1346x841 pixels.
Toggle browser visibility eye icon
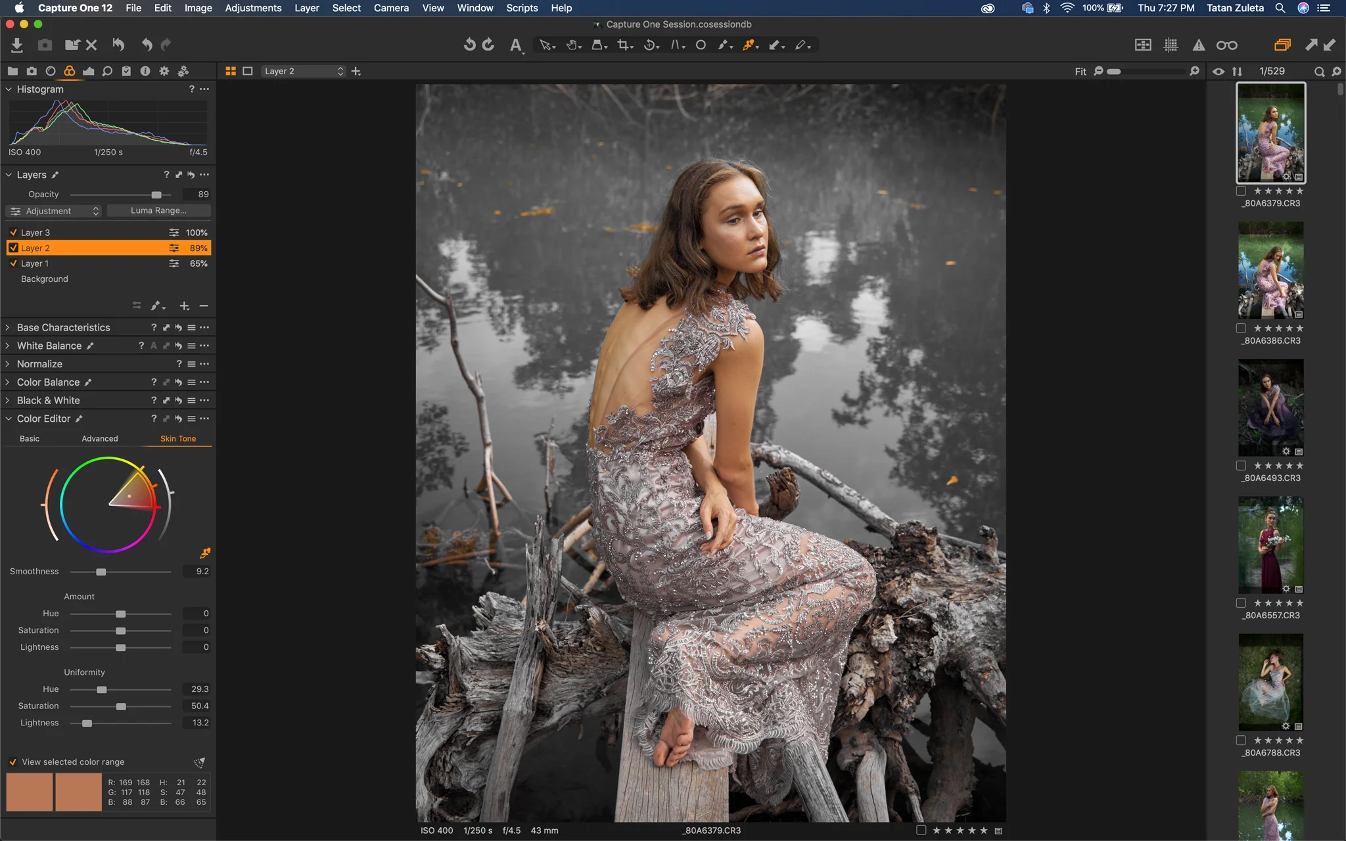tap(1218, 71)
